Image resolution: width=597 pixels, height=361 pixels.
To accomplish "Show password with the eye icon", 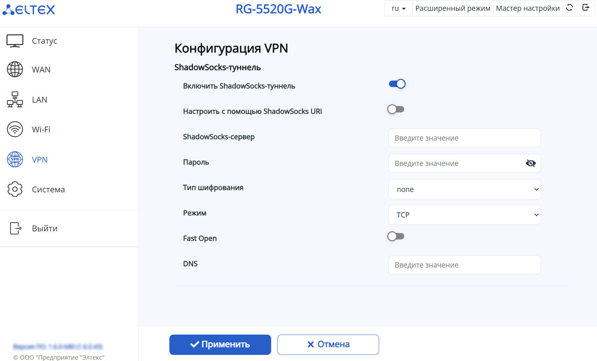I will click(530, 164).
